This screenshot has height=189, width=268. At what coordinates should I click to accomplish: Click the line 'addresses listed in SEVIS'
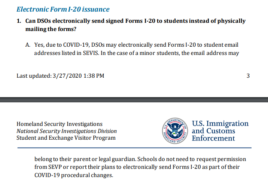coord(137,53)
